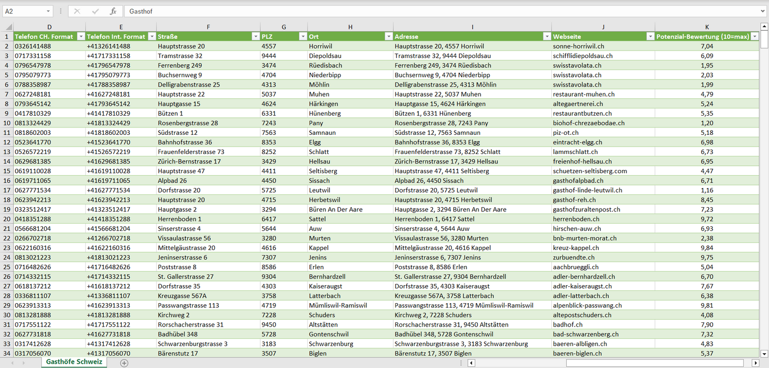
Task: Click the Select All corner triangle
Action: click(8, 27)
